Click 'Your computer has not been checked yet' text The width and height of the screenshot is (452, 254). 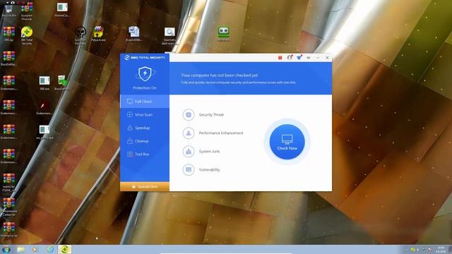click(x=220, y=75)
